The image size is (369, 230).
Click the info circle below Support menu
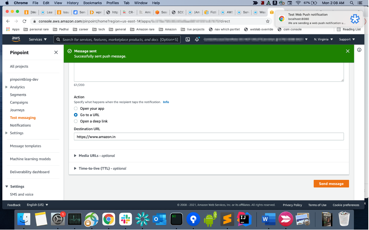pos(359,49)
